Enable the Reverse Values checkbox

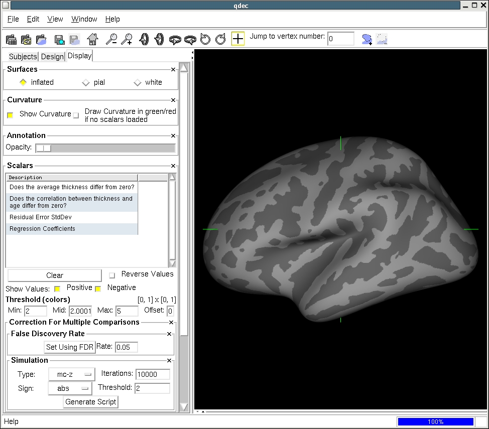pyautogui.click(x=112, y=275)
